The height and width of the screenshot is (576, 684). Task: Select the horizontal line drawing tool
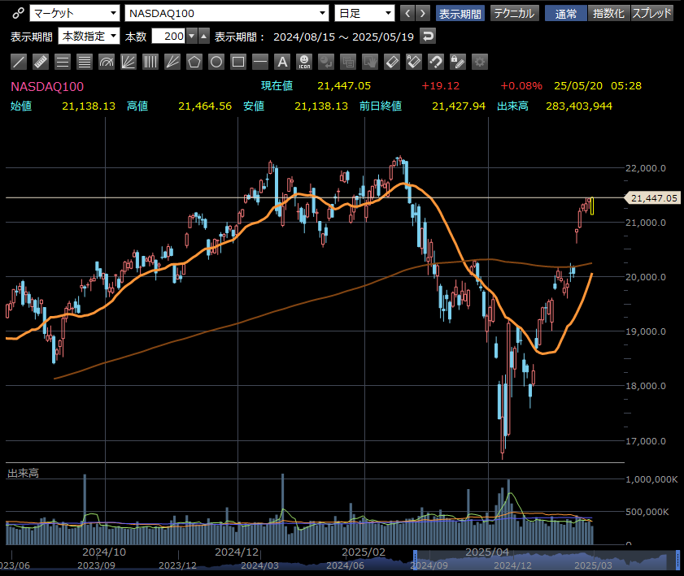260,62
